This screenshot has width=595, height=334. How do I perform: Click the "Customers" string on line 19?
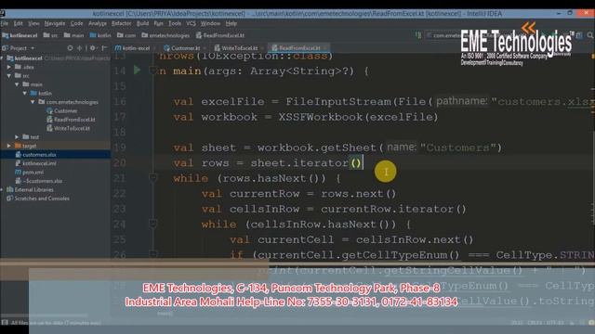[458, 148]
